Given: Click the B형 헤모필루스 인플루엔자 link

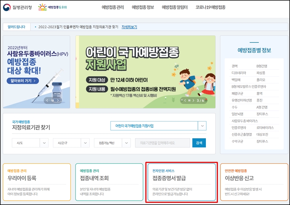Looking at the screenshot, I should click(249, 87).
